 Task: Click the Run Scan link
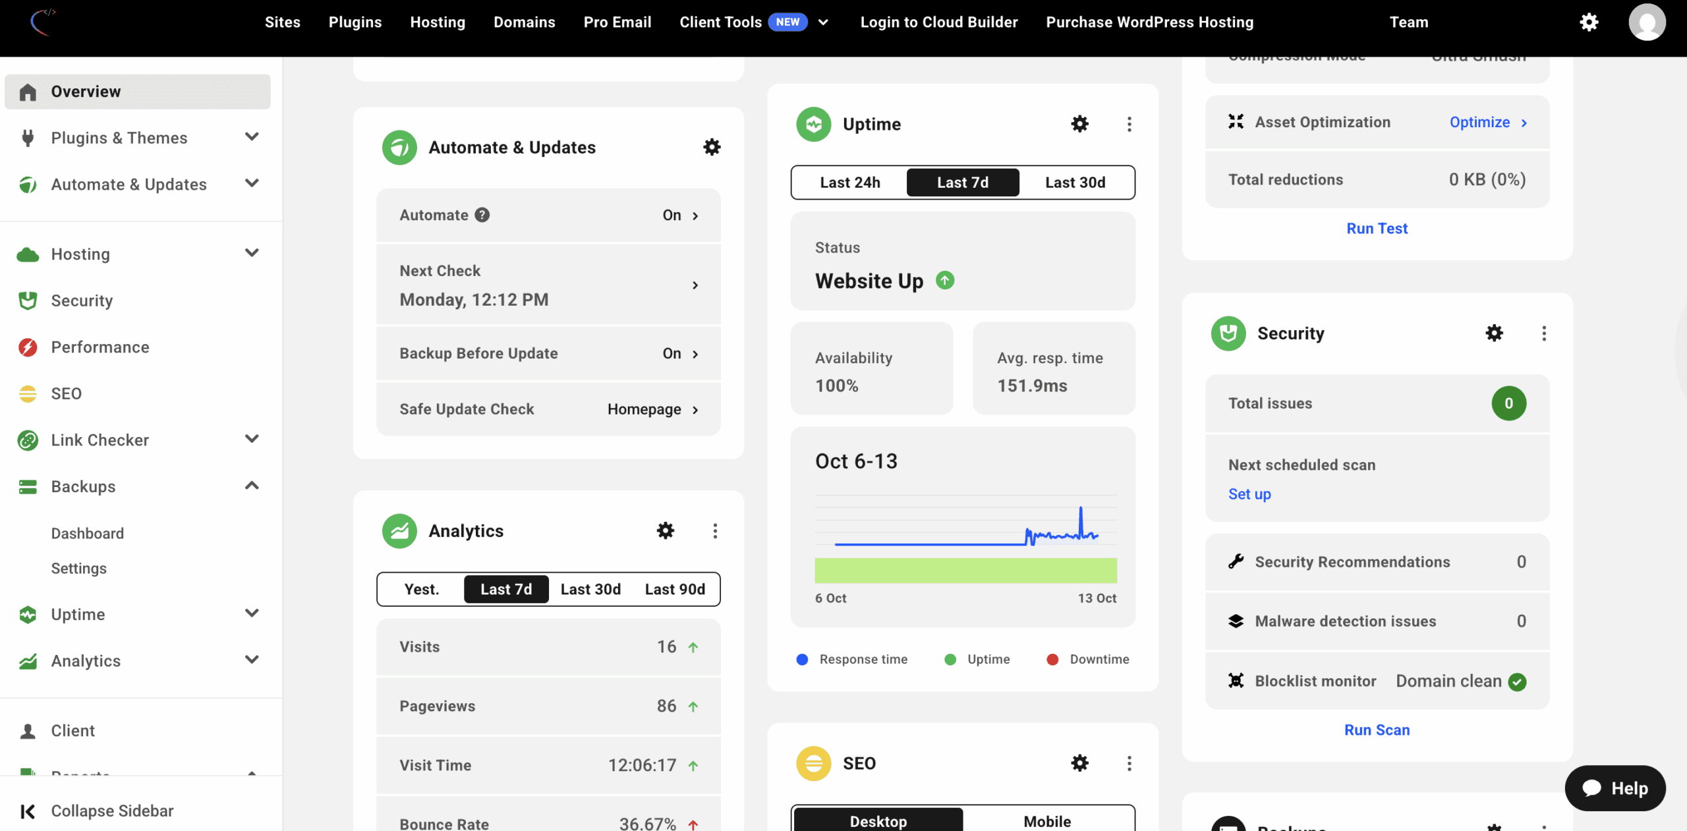point(1377,730)
